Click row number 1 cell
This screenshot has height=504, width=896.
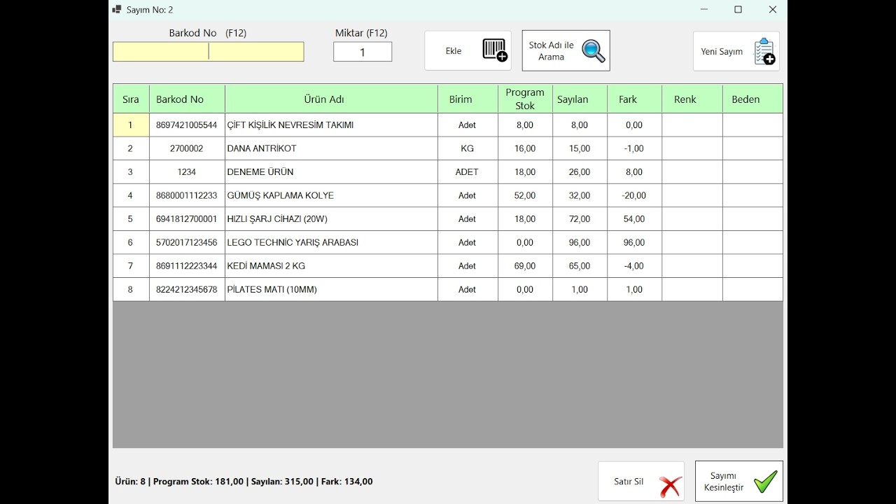pyautogui.click(x=131, y=125)
